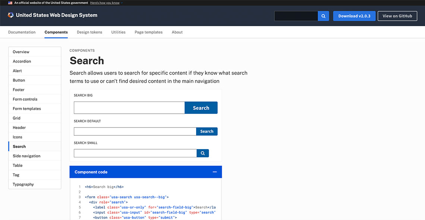This screenshot has height=220, width=425.
Task: Click the SEARCH SMALL label
Action: click(x=86, y=143)
